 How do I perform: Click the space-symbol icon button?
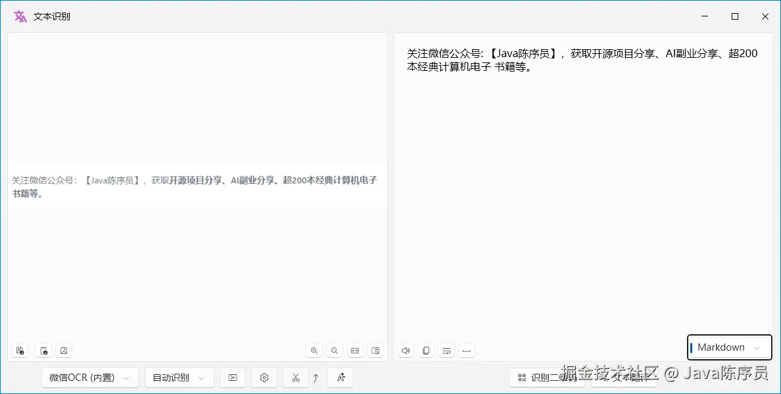point(467,350)
